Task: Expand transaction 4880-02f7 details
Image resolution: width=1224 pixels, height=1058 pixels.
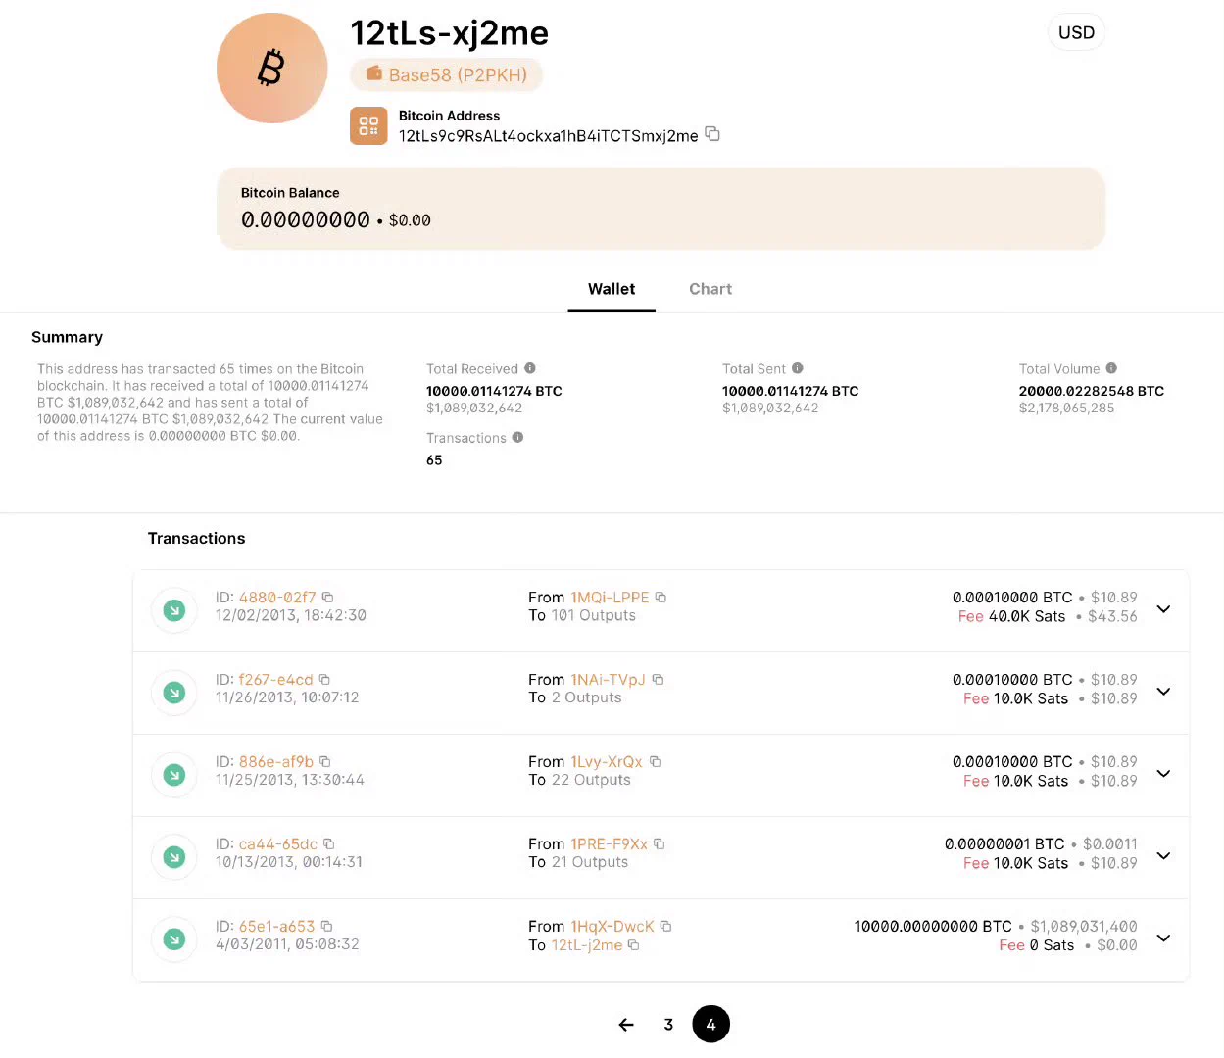Action: pos(1163,608)
